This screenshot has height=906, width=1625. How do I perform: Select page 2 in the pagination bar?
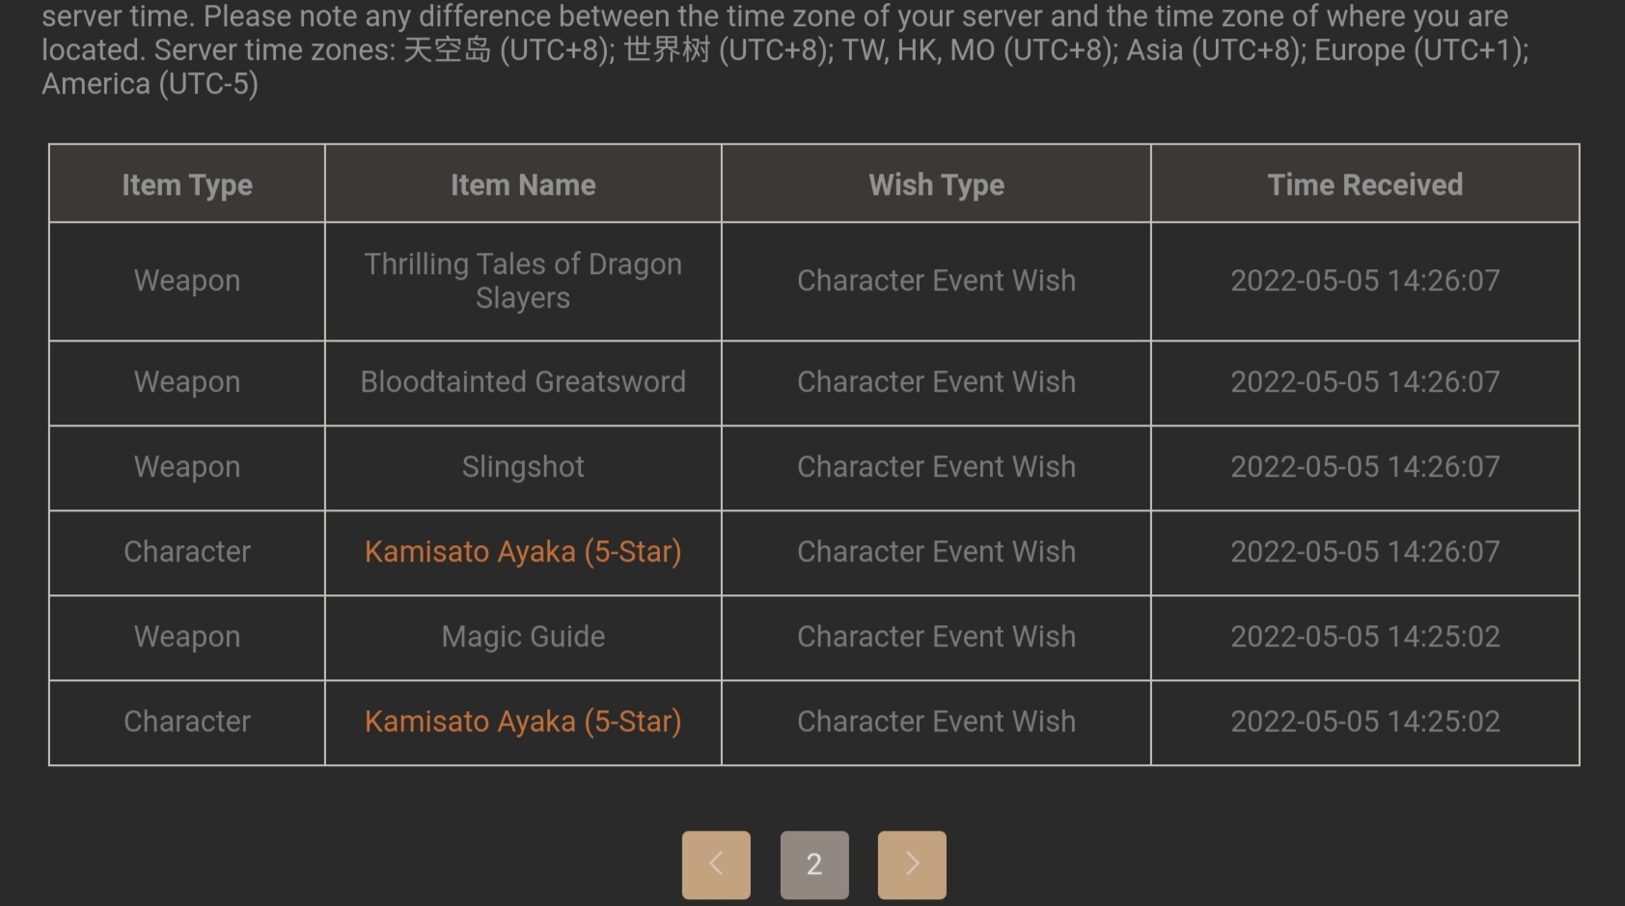(813, 865)
